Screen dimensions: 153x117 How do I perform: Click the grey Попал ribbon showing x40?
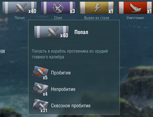point(19,8)
